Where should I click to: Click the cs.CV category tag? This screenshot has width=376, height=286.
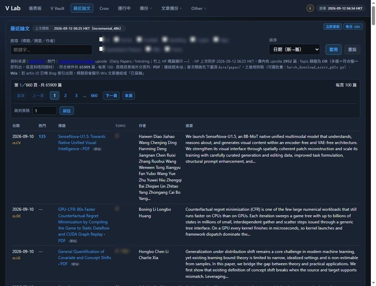click(x=17, y=143)
